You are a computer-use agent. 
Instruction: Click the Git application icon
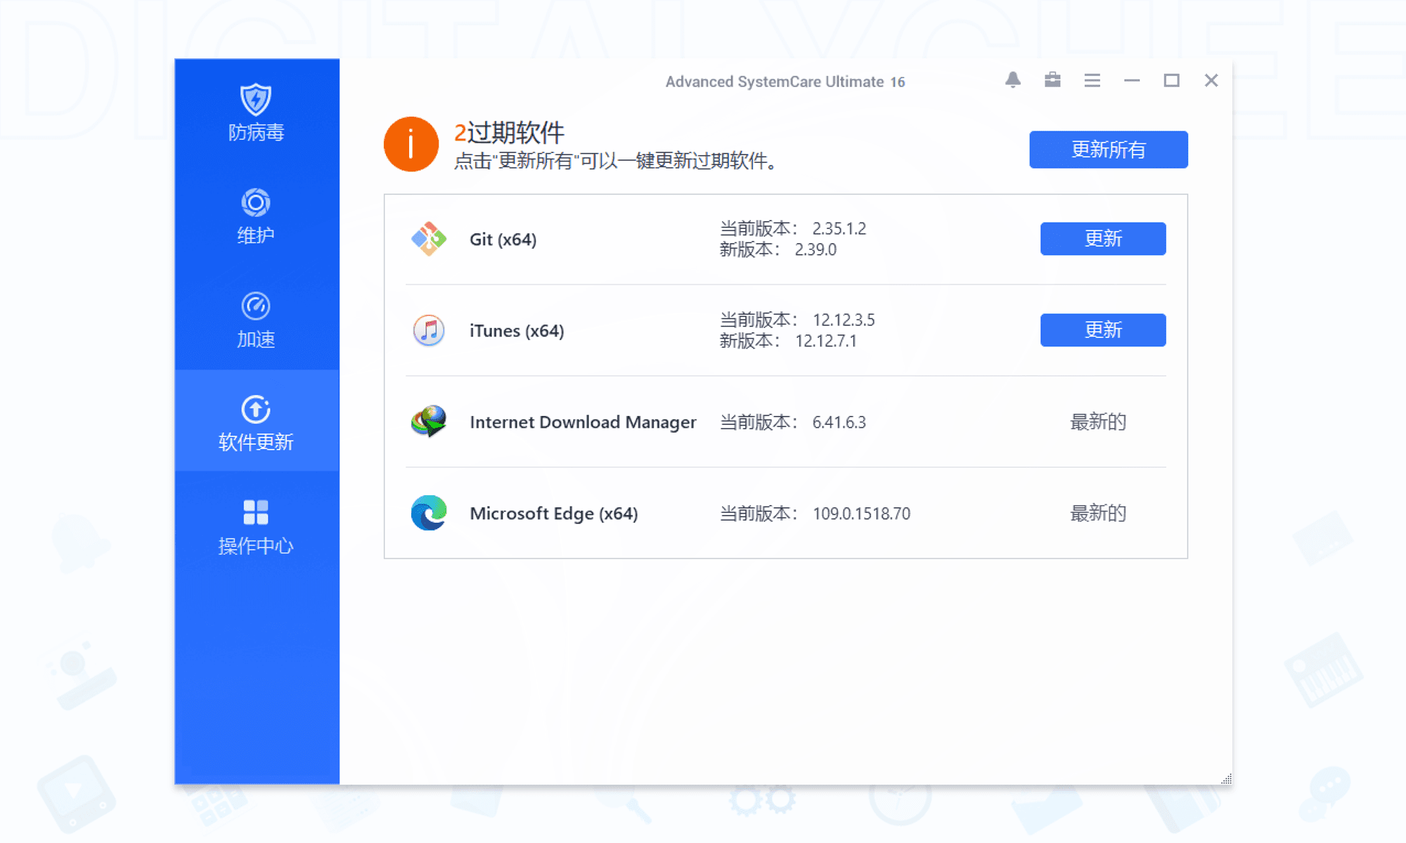pos(429,239)
